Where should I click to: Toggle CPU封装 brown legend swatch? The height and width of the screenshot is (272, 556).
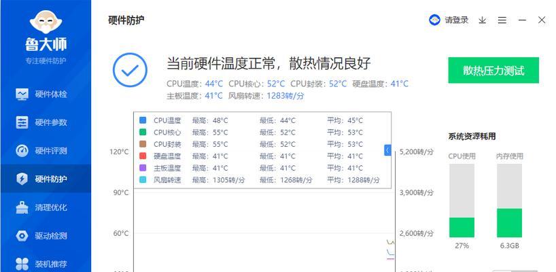click(143, 144)
